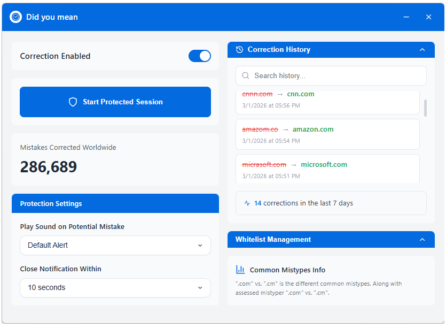Click the Protection Settings header
Image resolution: width=446 pixels, height=328 pixels.
(115, 203)
